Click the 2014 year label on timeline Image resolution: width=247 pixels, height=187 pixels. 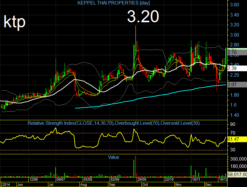6,184
